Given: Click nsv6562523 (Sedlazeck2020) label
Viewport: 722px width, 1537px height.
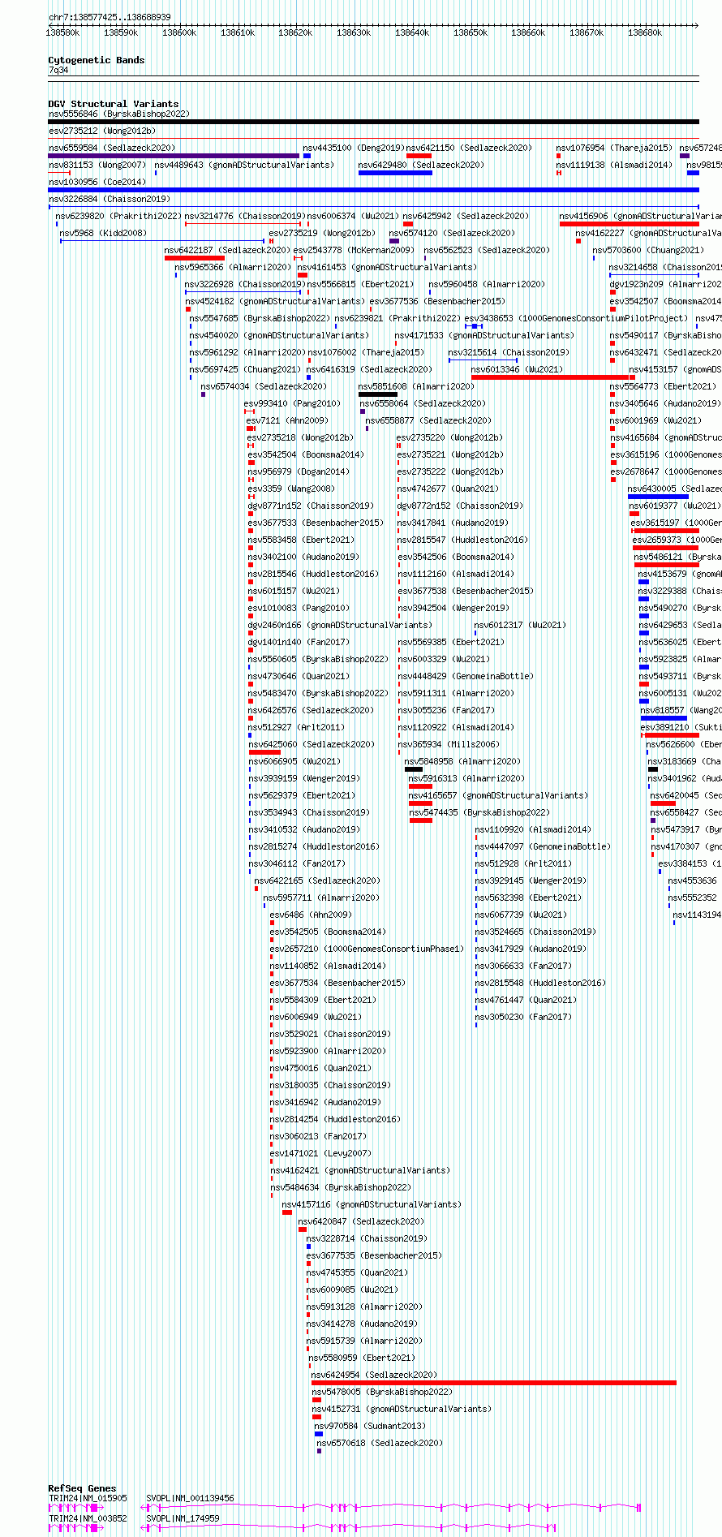Looking at the screenshot, I should pyautogui.click(x=487, y=251).
